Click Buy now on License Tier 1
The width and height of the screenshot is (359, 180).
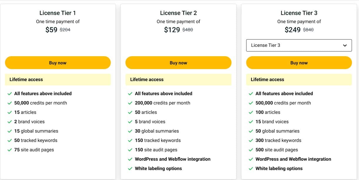58,63
